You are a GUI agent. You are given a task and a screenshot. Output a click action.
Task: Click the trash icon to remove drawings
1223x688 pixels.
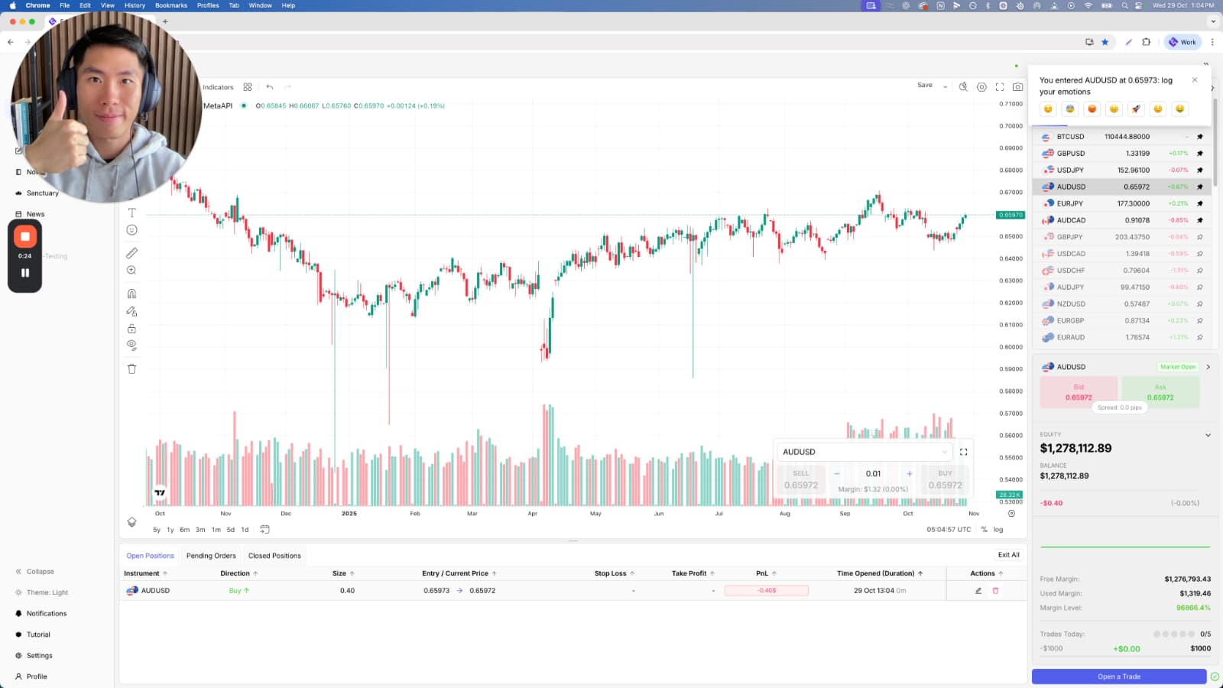[131, 368]
